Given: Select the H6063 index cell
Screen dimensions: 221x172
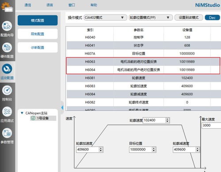Looking at the screenshot, I should click(90, 62).
